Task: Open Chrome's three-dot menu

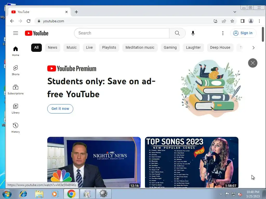Action: [259, 21]
